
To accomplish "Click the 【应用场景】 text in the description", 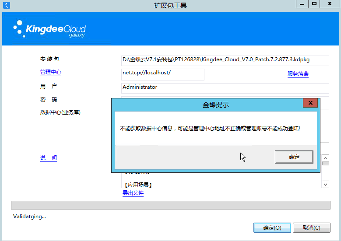I will (x=138, y=185).
